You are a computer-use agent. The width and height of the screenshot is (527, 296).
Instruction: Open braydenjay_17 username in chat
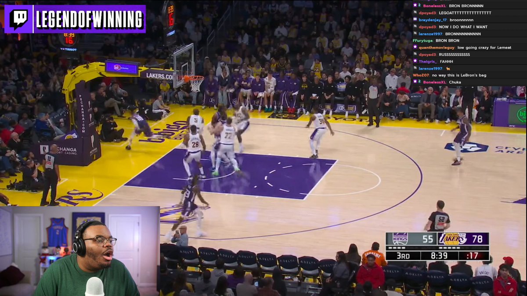(433, 20)
